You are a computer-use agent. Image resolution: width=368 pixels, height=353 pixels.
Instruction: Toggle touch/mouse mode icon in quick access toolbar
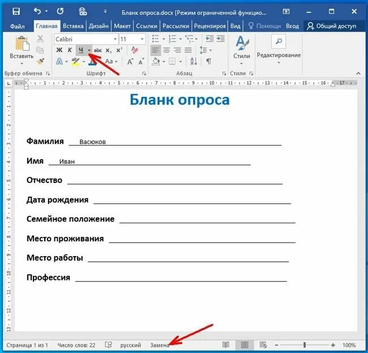(x=83, y=11)
